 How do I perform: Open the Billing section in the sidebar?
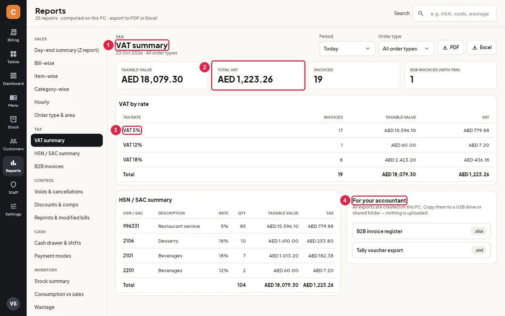point(13,35)
